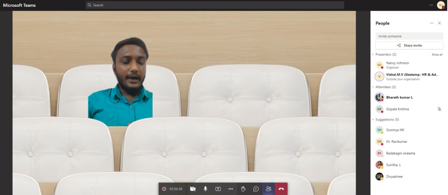The width and height of the screenshot is (448, 195).
Task: Select suggestion Badabagni sireesha
Action: [x=409, y=153]
